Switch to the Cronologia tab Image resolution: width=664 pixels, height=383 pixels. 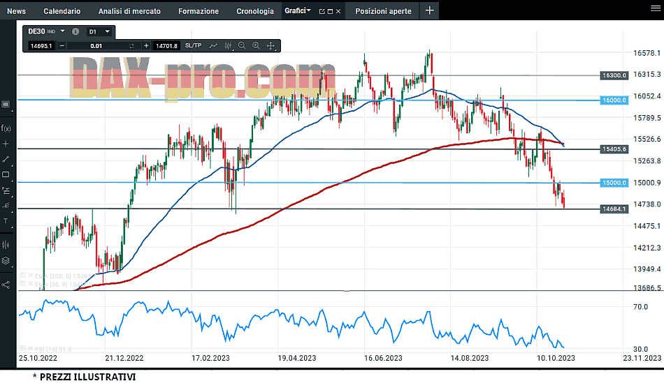click(x=255, y=11)
